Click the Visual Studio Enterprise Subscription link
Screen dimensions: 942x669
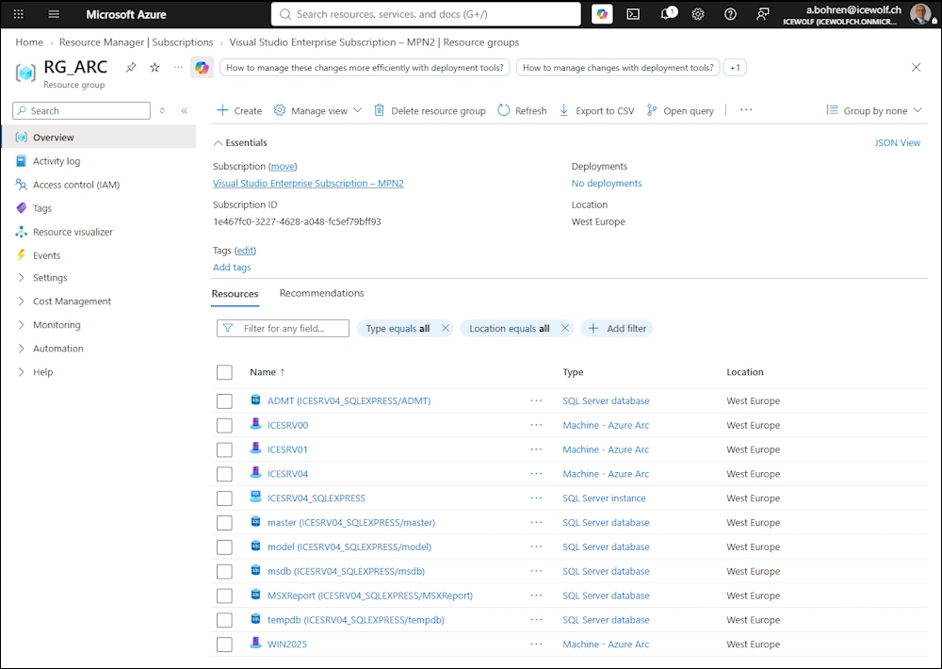[x=308, y=184]
